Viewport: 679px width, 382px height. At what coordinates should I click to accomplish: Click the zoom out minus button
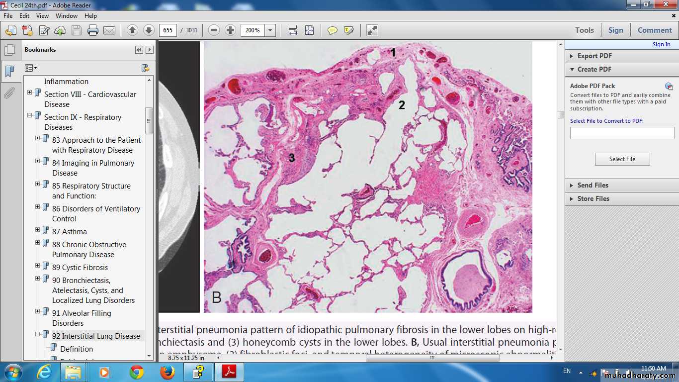coord(214,30)
